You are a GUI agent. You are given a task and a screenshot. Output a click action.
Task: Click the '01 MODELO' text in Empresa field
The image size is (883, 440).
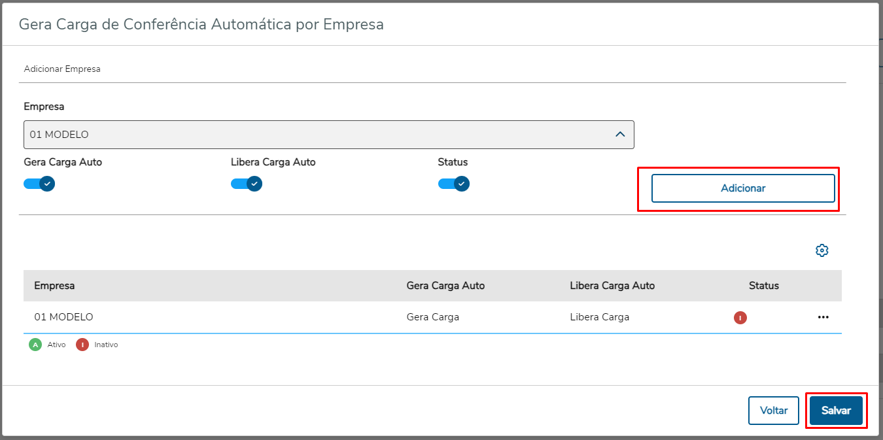coord(59,135)
